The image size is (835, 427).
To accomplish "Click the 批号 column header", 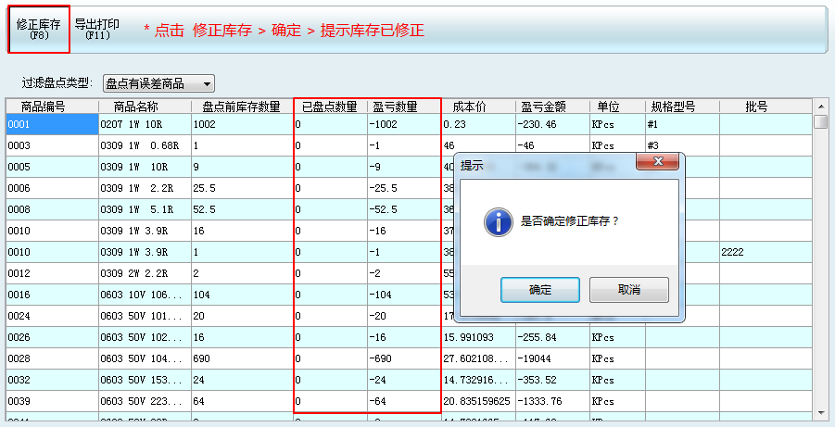I will (x=756, y=107).
